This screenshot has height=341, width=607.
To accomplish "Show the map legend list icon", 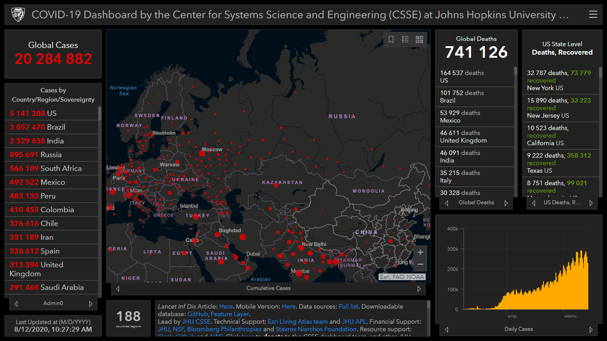I will coord(405,40).
